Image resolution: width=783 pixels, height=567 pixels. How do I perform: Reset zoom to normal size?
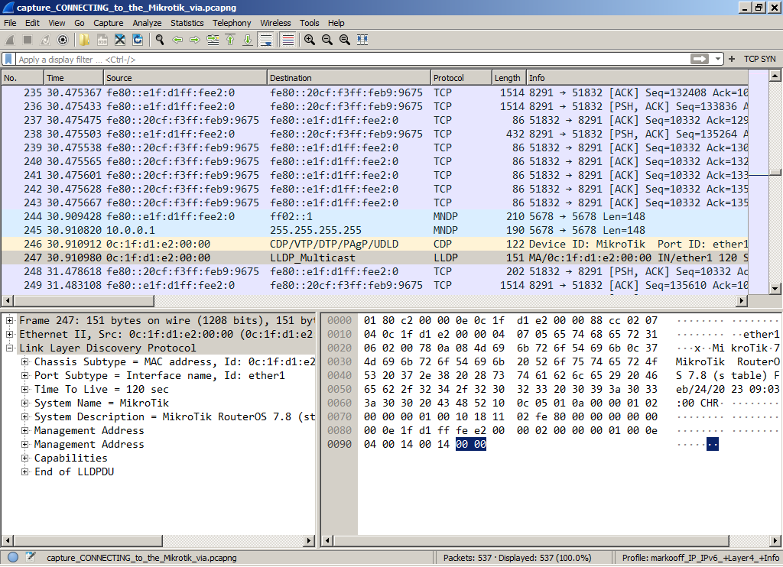pos(345,40)
